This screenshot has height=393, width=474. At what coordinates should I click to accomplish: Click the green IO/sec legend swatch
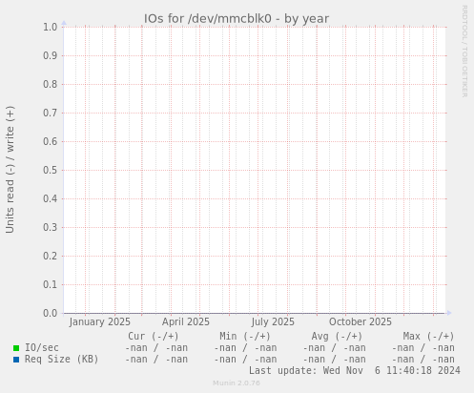(x=16, y=348)
